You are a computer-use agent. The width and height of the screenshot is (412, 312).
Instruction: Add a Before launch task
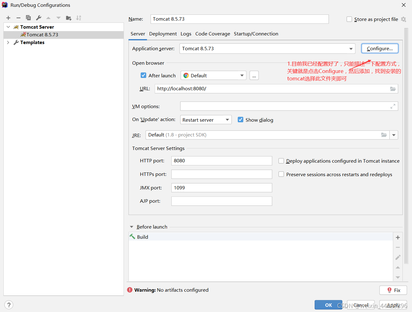(398, 237)
